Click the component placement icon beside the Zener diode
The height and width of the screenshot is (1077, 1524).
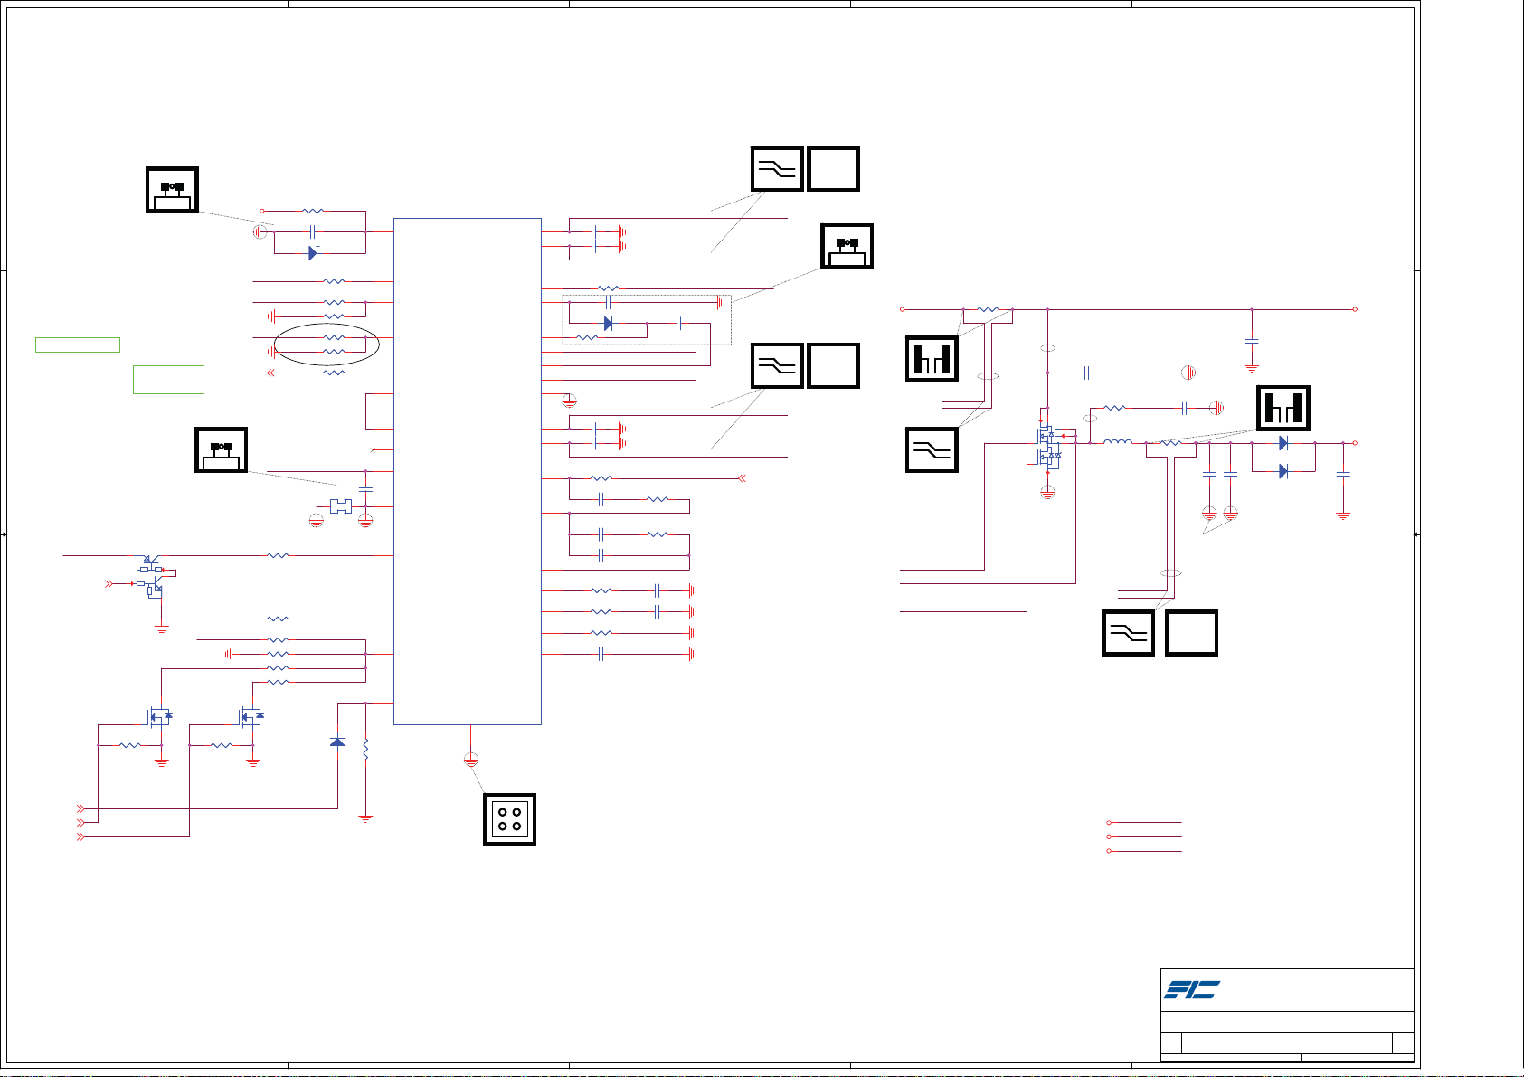click(x=173, y=190)
